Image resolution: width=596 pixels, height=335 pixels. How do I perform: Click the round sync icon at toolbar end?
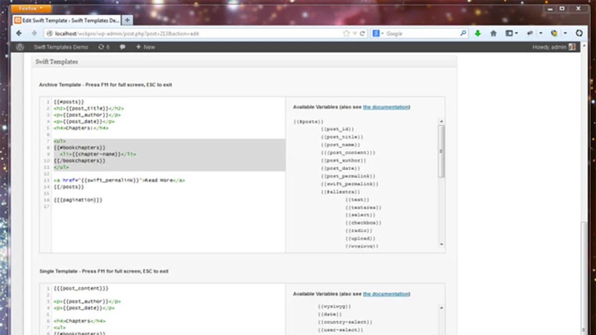pyautogui.click(x=579, y=34)
